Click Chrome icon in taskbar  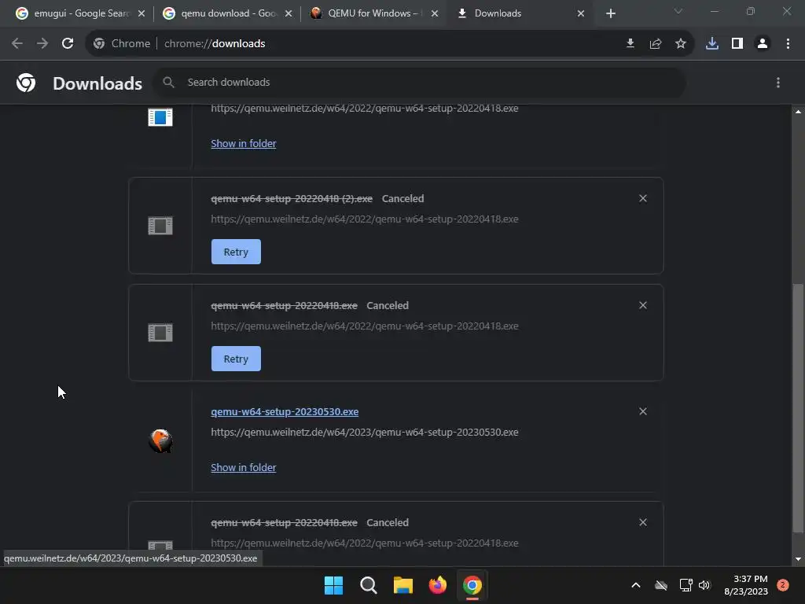tap(472, 585)
